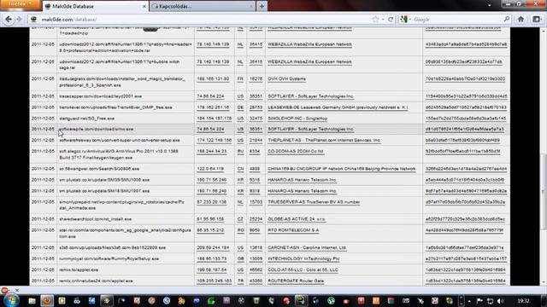The image size is (547, 307).
Task: Open LEASEWEB-DE Leaseweb Germany GmbH link
Action: tap(338, 107)
